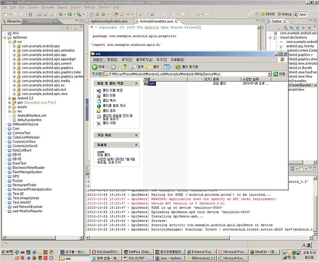The image size is (319, 262).
Task: Click Outline sort alphabetically icon
Action: [x=285, y=27]
